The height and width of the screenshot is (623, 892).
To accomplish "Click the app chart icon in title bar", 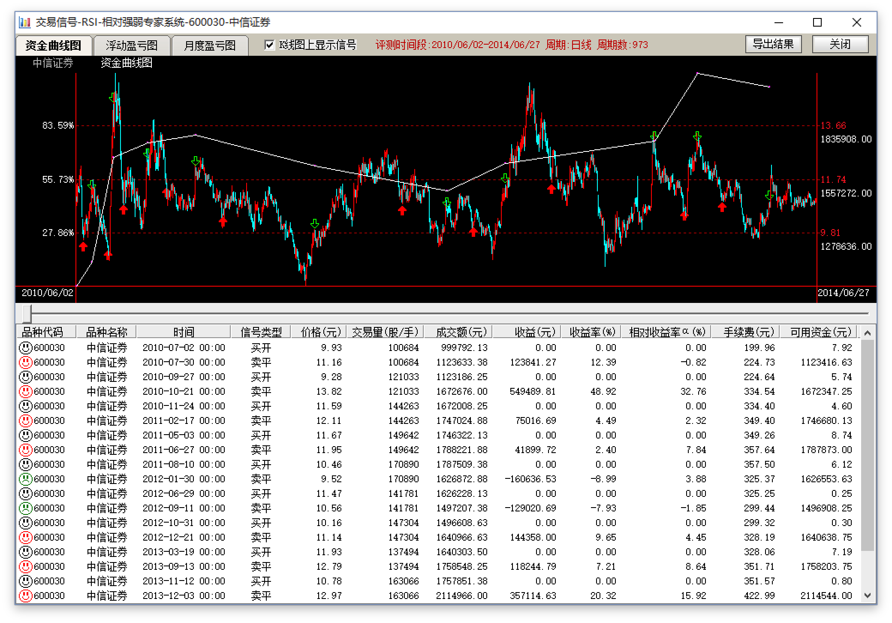I will coord(25,22).
